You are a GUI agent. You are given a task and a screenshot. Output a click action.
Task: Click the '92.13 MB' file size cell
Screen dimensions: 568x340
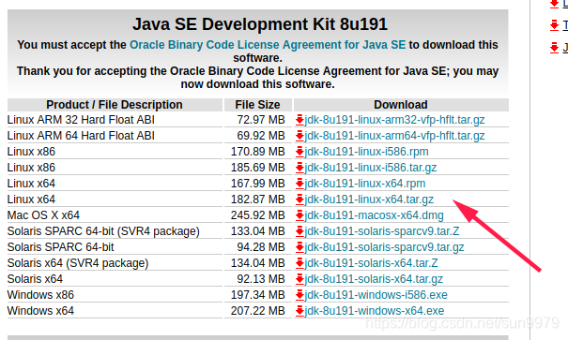point(261,278)
